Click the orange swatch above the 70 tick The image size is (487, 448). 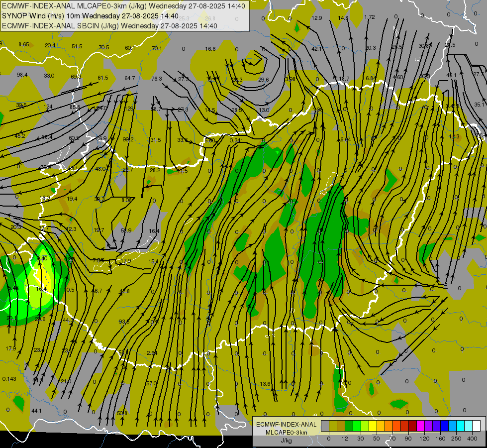[x=389, y=426]
